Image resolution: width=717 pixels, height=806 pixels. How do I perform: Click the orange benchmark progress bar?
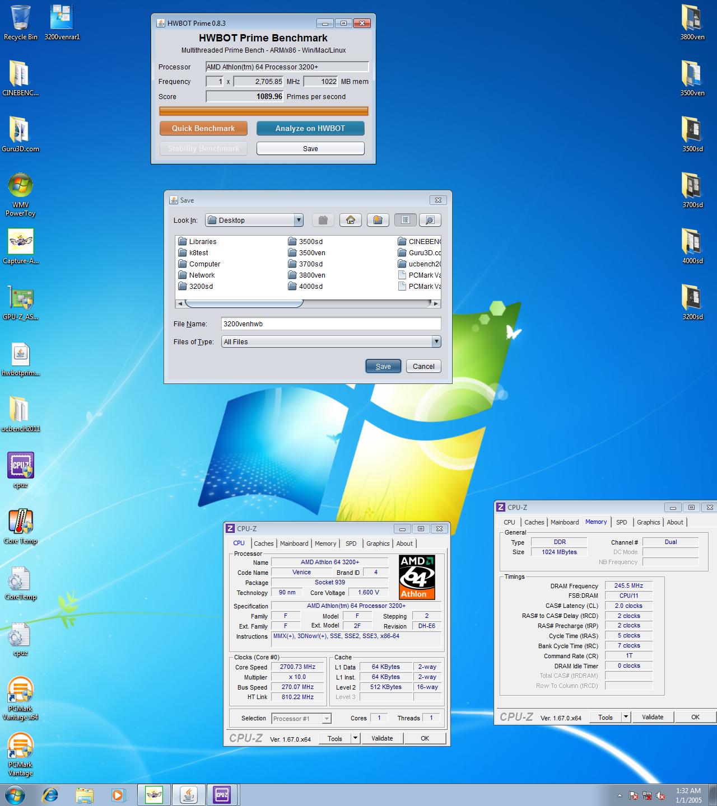(x=264, y=111)
